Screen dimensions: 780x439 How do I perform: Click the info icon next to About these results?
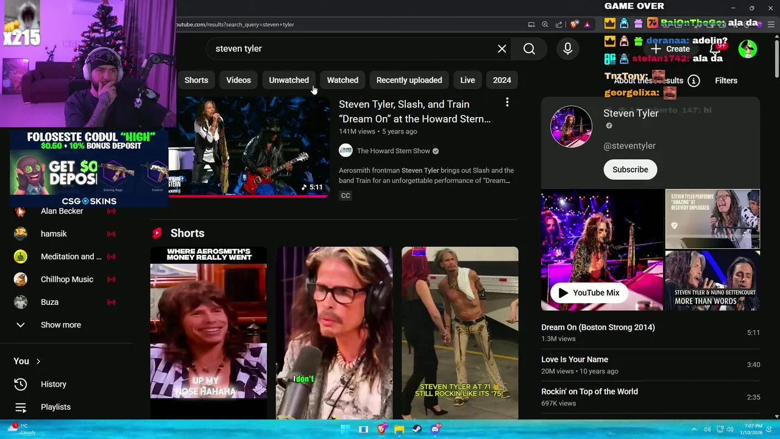point(693,80)
